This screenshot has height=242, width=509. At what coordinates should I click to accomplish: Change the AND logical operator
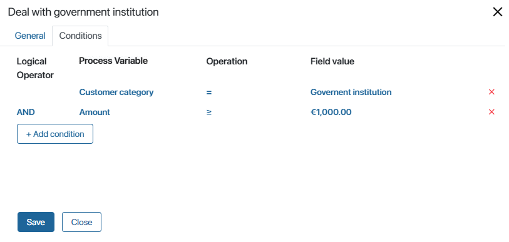coord(26,112)
